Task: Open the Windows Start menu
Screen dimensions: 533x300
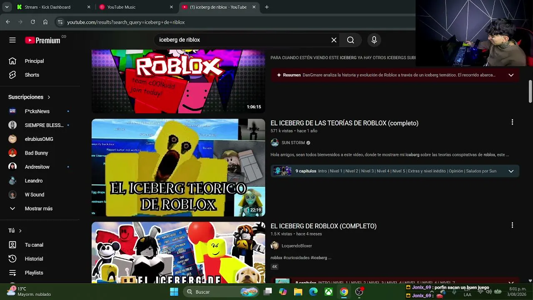Action: [174, 292]
